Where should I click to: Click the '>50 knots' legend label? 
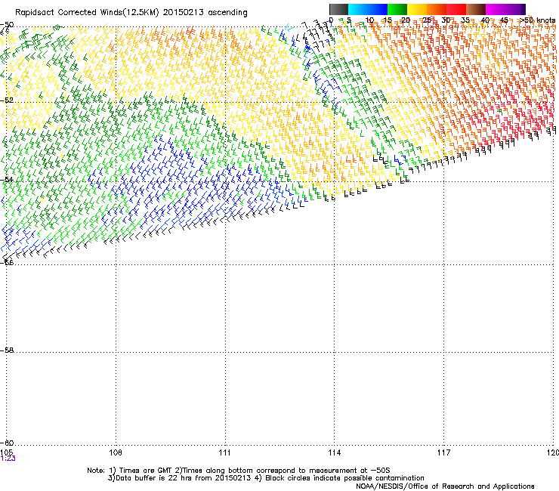point(537,20)
